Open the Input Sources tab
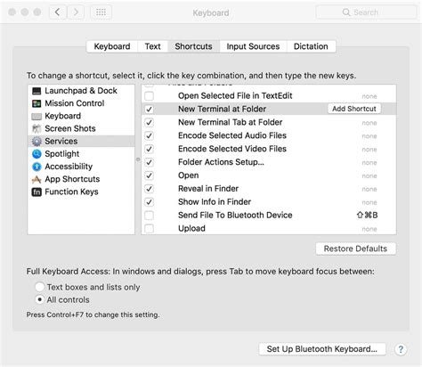 (x=253, y=46)
